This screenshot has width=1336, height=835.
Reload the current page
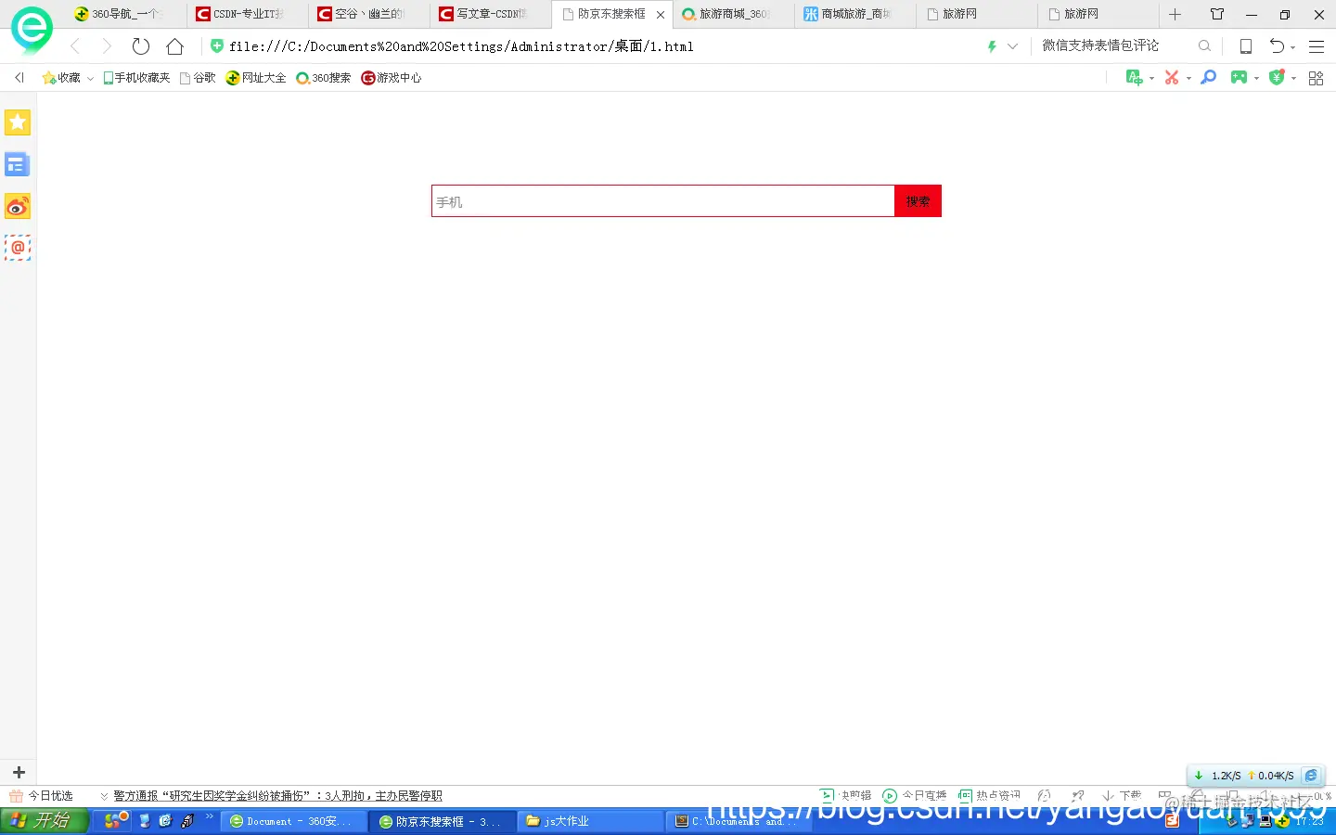click(141, 46)
